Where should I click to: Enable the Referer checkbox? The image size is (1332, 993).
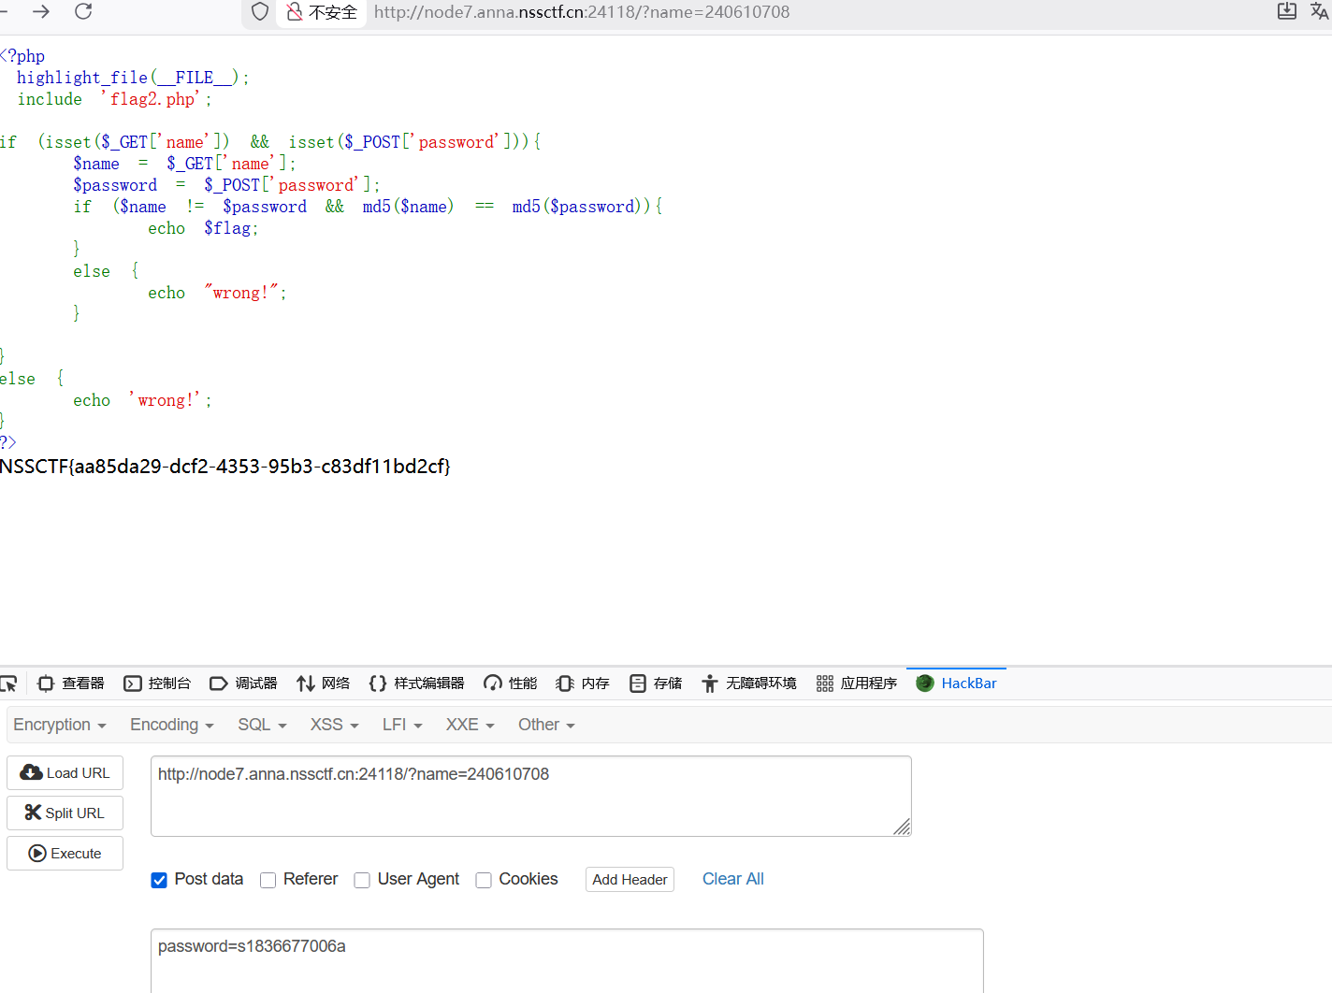click(x=268, y=880)
